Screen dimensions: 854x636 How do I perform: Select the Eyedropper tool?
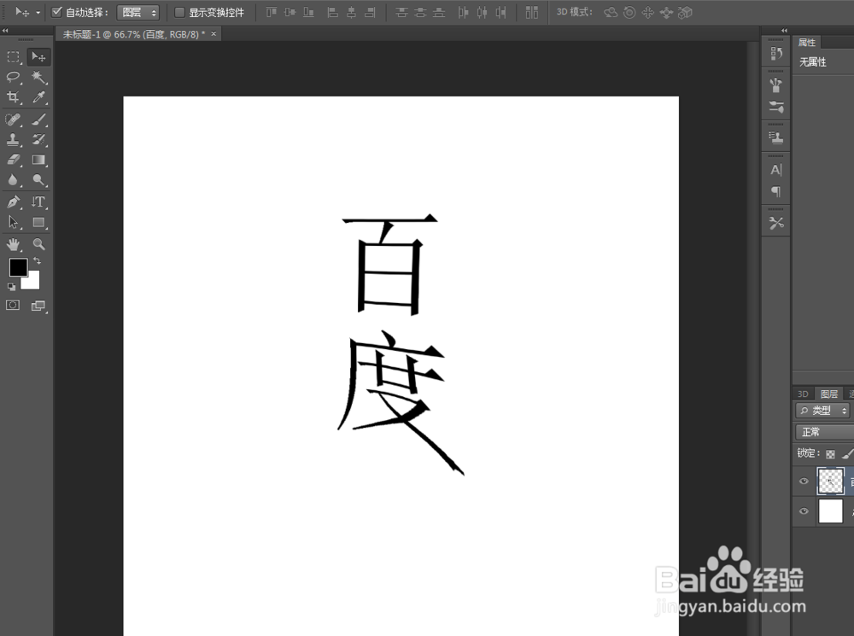tap(38, 97)
